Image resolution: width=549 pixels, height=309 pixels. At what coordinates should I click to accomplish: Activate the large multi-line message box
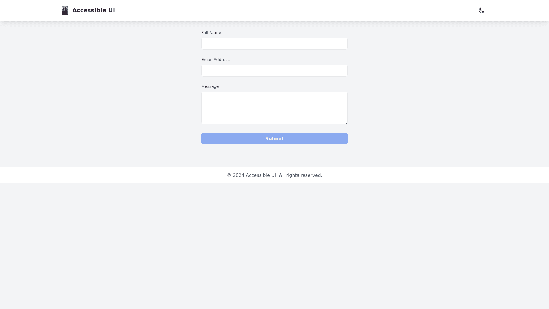tap(274, 108)
